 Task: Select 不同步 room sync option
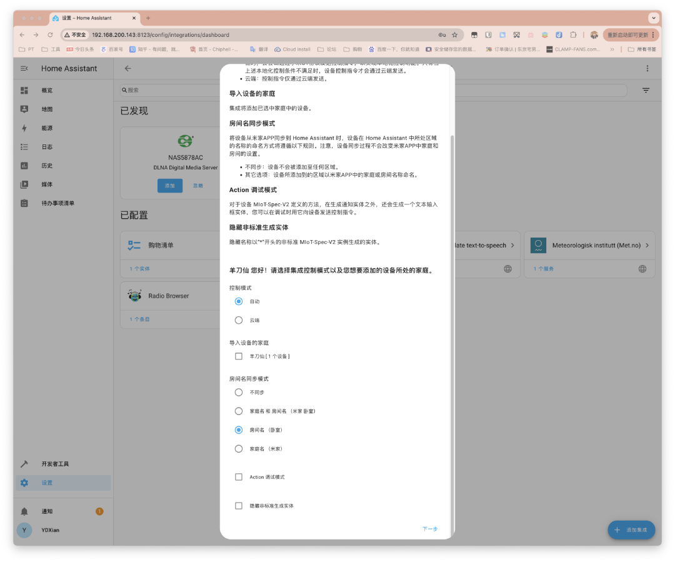pos(239,393)
